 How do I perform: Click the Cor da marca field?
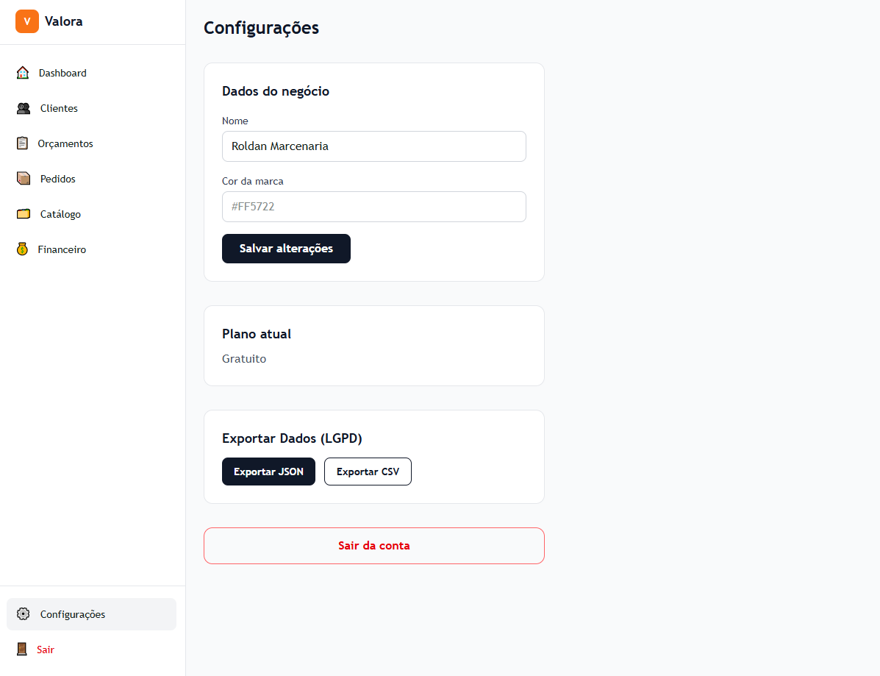point(374,207)
